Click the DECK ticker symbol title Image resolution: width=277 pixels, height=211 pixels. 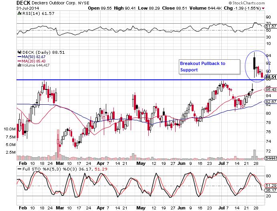coord(24,3)
